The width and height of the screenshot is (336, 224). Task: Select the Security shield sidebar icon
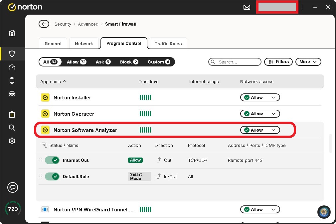[12, 54]
